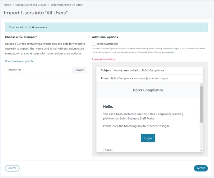Click the Import button
This screenshot has width=214, height=178.
[x=201, y=168]
